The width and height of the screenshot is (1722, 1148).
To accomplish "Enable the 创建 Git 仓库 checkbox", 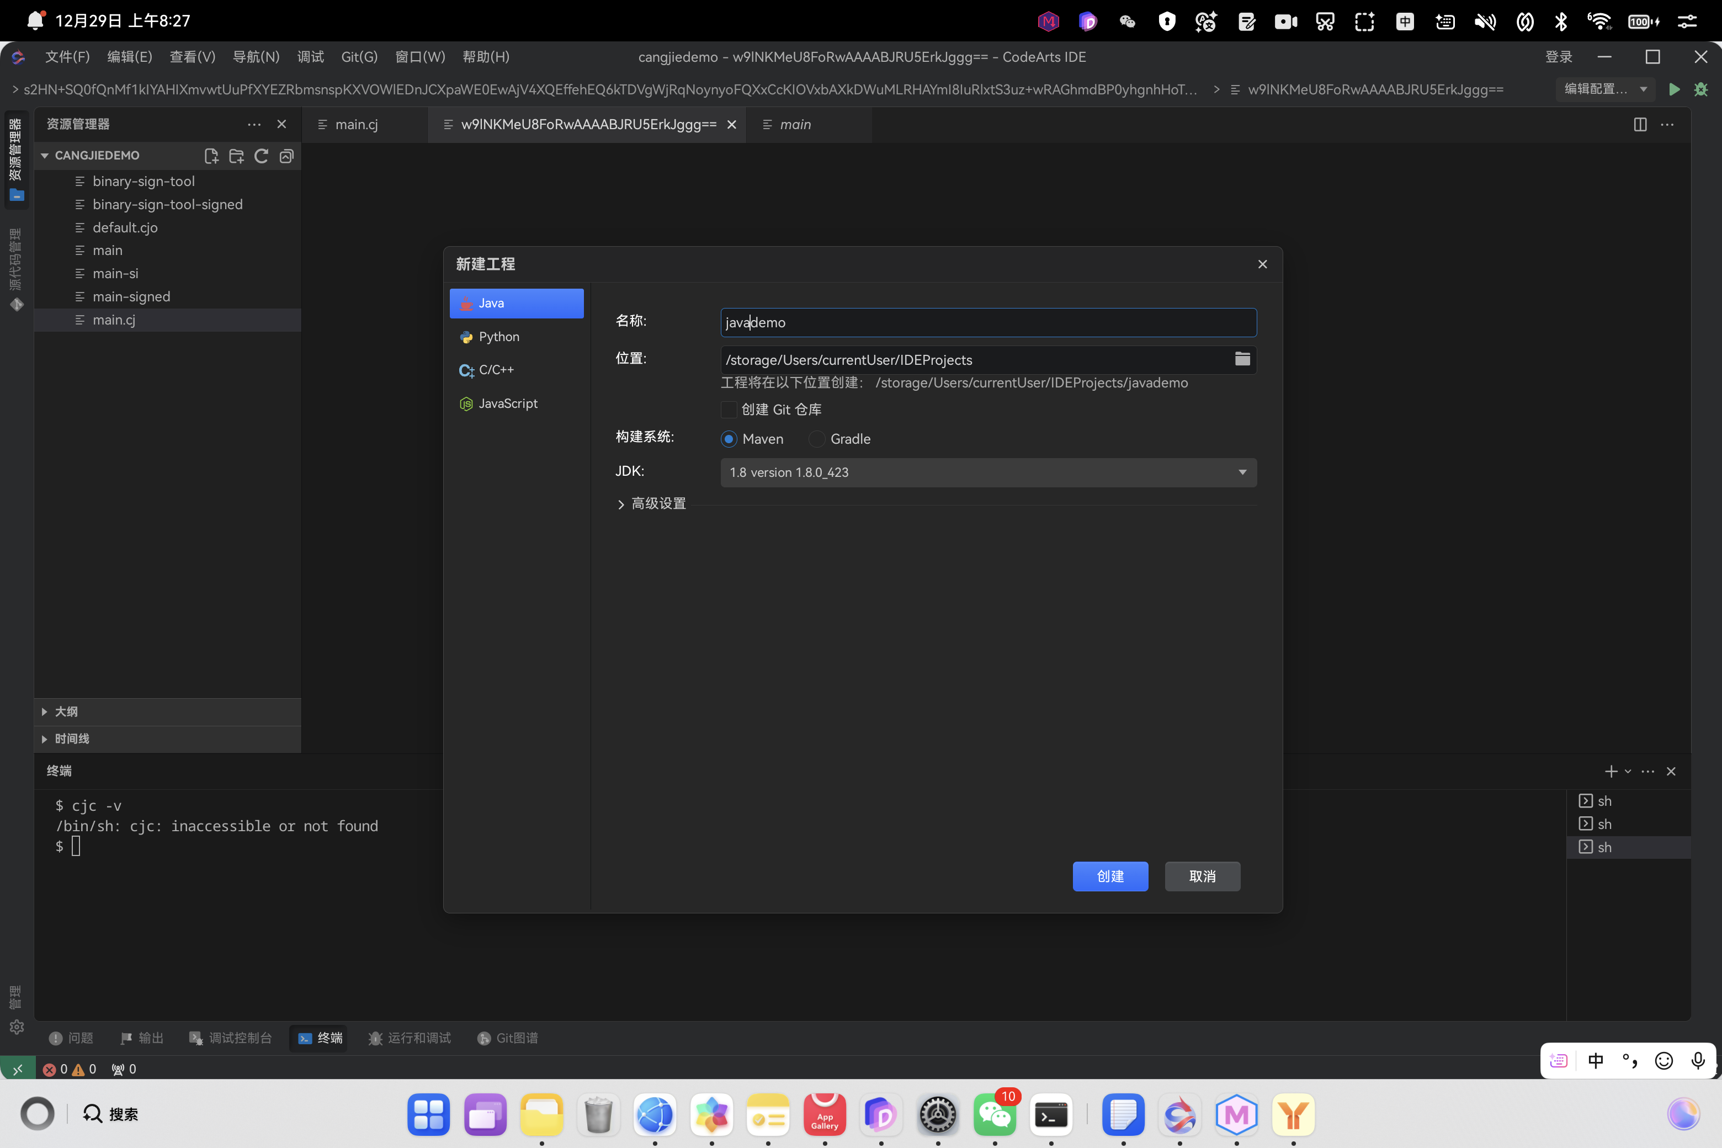I will click(729, 410).
